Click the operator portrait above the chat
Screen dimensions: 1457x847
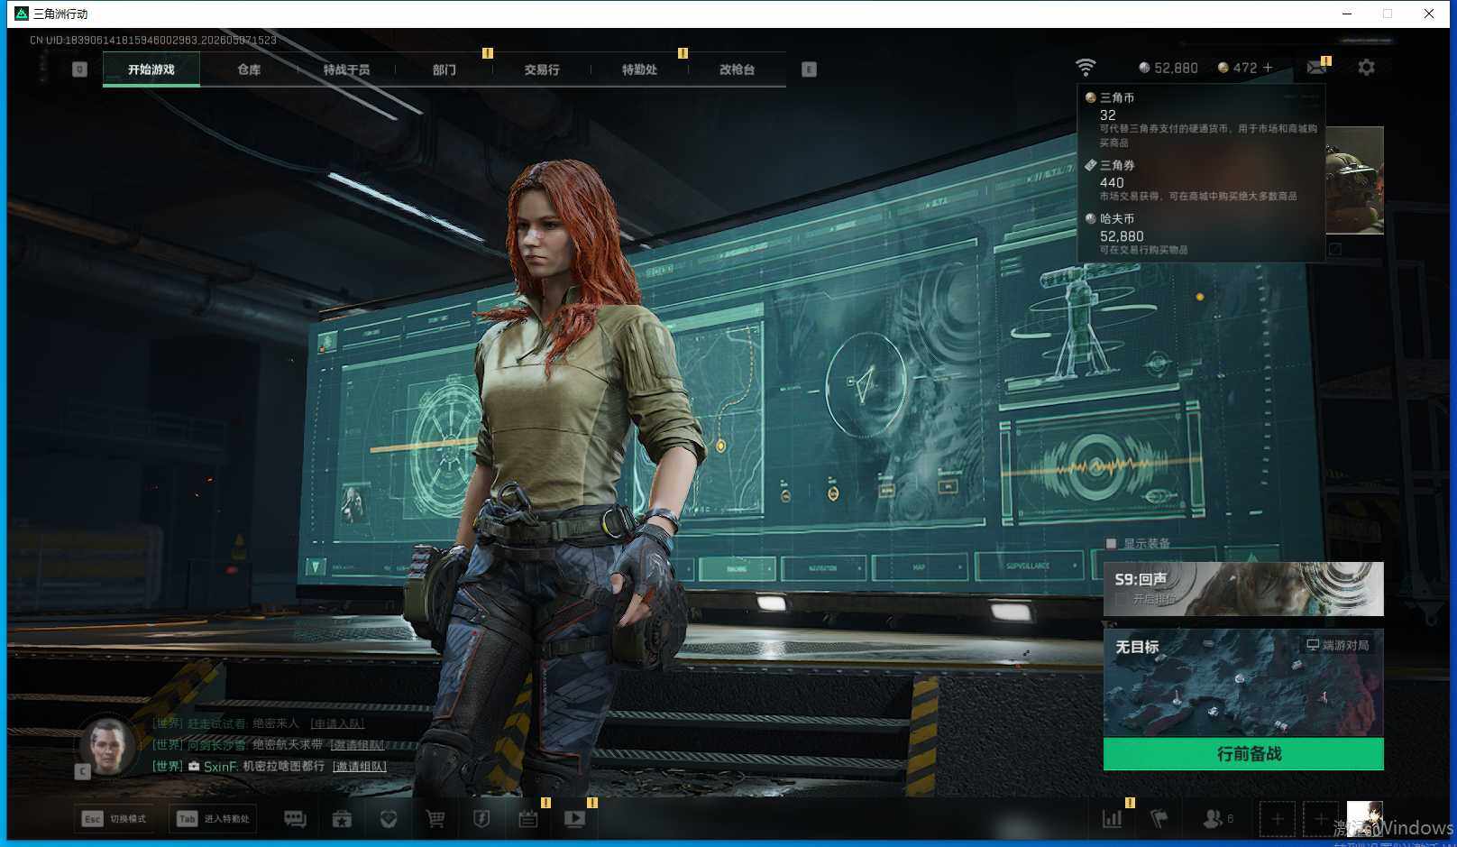click(107, 746)
